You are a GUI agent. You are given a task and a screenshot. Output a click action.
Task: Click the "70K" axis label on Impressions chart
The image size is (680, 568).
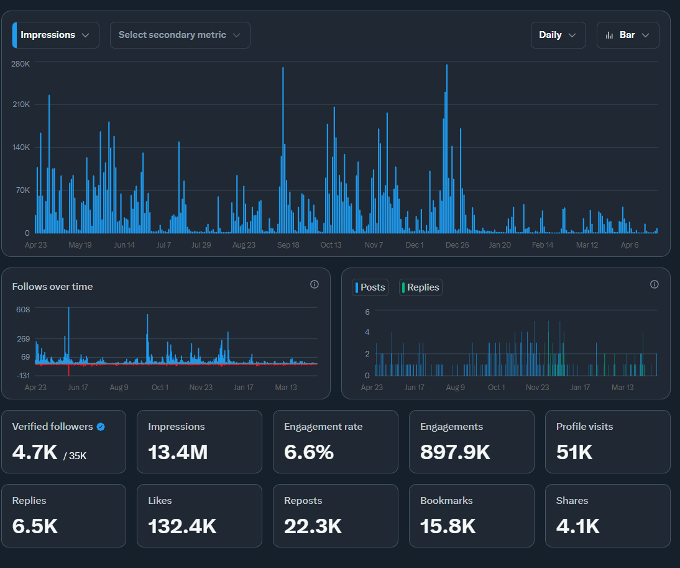point(22,190)
